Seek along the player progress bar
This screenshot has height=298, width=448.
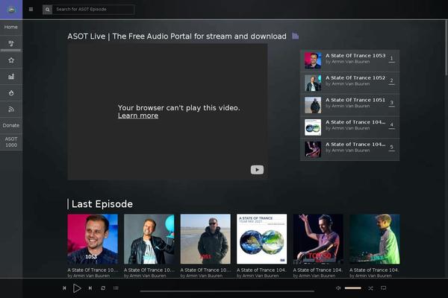(227, 291)
